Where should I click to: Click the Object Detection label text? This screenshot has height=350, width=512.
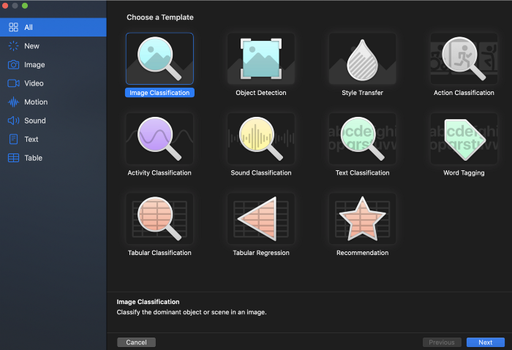pyautogui.click(x=261, y=93)
